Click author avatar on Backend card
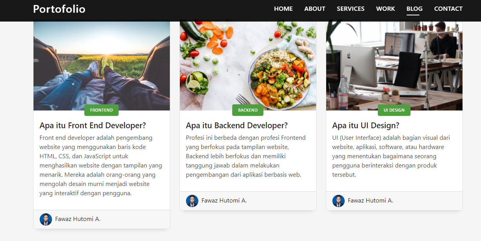Viewport: 481px width, 241px height. click(192, 201)
